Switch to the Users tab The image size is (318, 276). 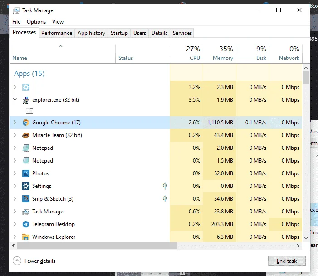pos(140,33)
